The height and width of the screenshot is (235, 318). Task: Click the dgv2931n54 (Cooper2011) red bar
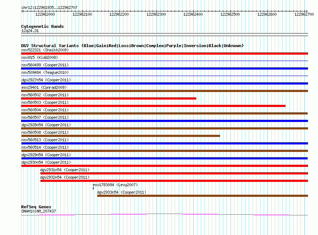(174, 173)
